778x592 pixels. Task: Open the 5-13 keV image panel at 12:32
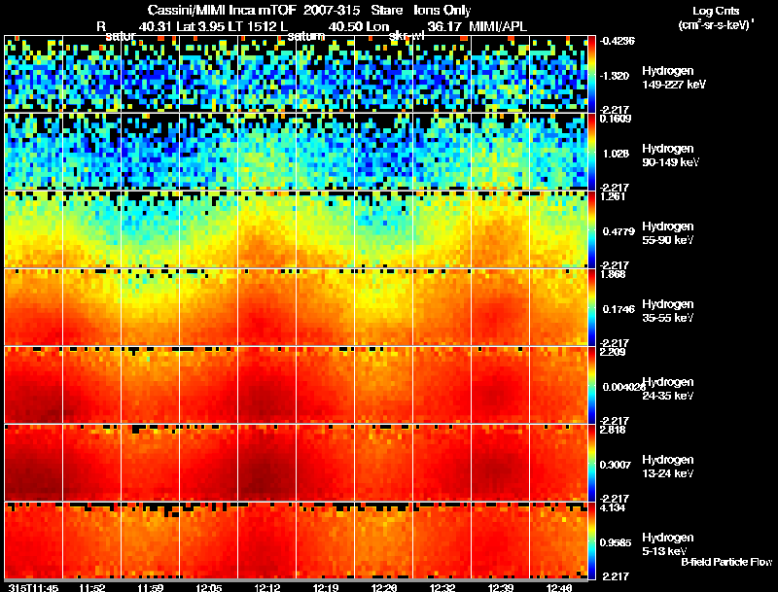442,540
